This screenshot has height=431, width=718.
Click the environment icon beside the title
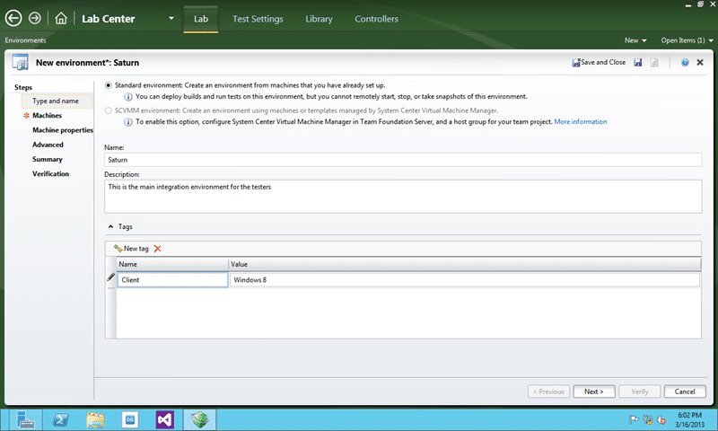[x=20, y=62]
